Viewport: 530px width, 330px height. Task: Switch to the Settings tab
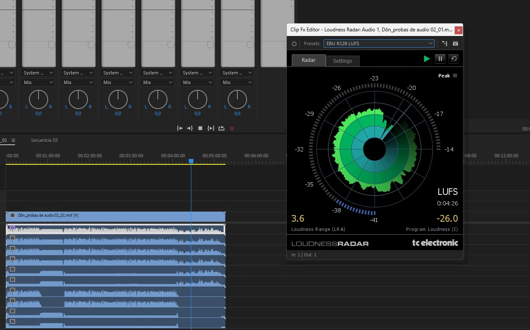[342, 61]
